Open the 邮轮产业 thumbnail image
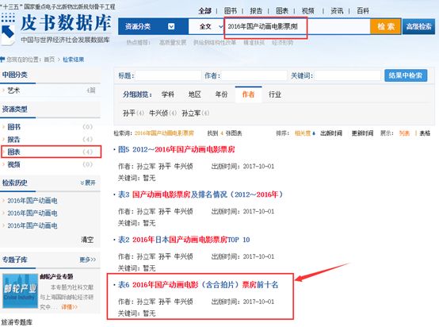Viewport: 439px width, 327px height. (x=20, y=290)
